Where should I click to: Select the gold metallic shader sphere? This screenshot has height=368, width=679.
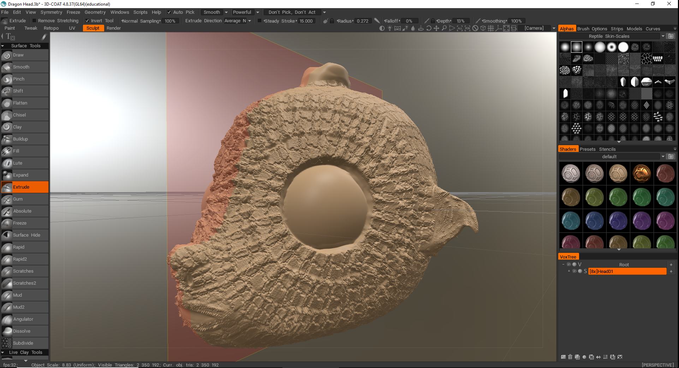642,173
